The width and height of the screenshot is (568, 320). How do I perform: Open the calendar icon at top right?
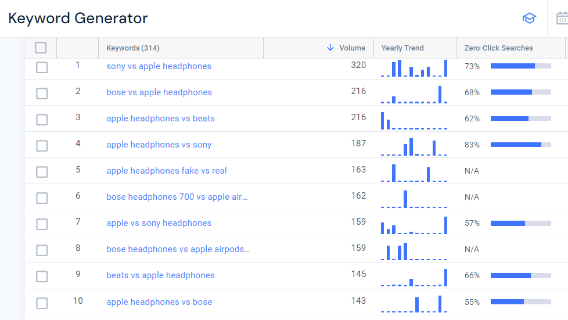point(562,18)
